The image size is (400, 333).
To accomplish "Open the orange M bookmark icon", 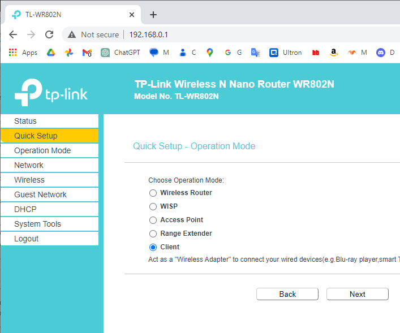I will 352,53.
